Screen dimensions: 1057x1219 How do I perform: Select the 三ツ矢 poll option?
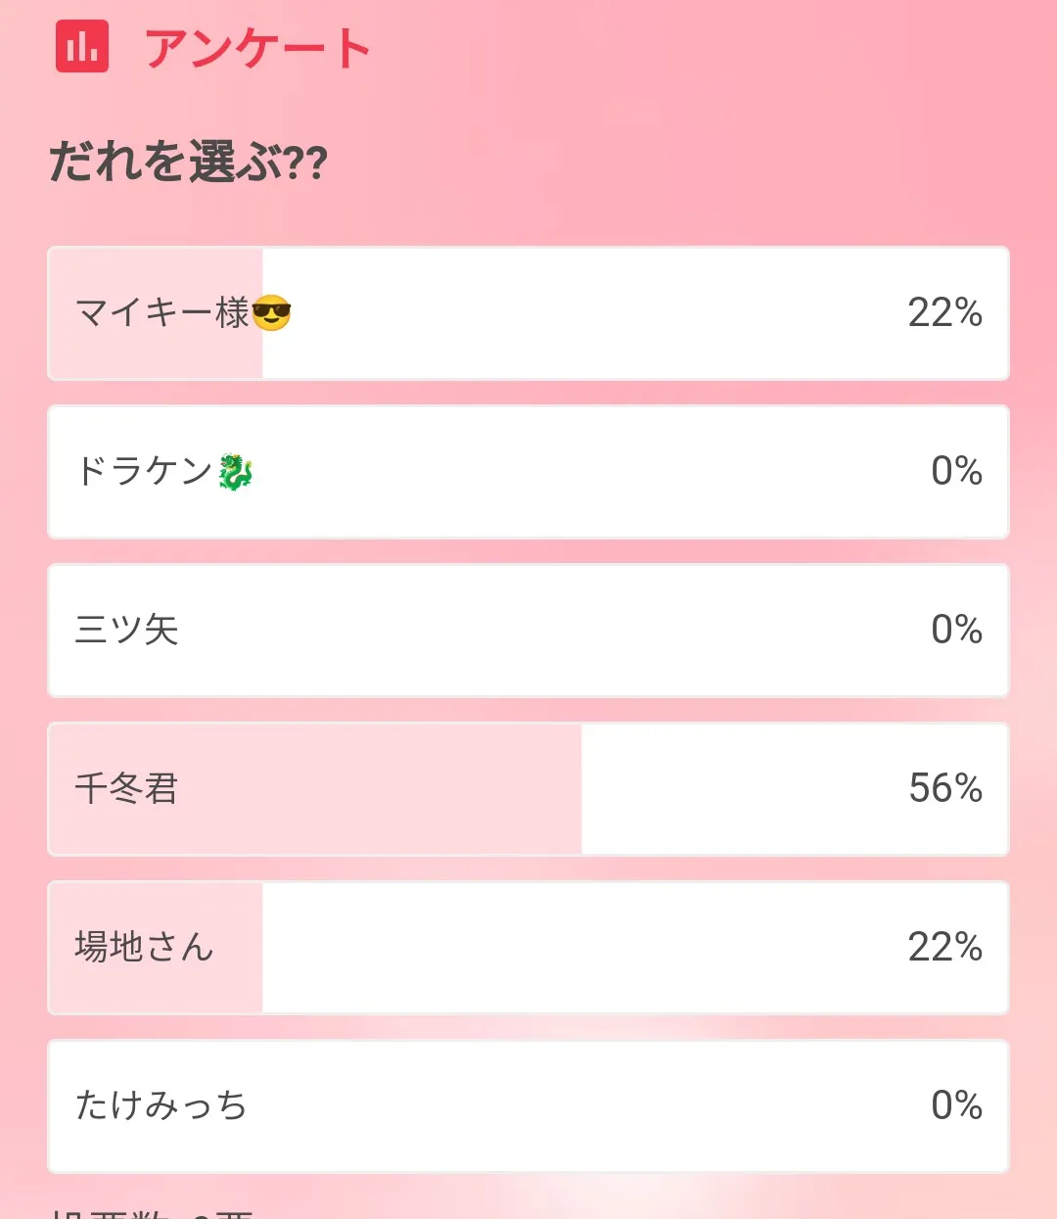click(x=528, y=631)
